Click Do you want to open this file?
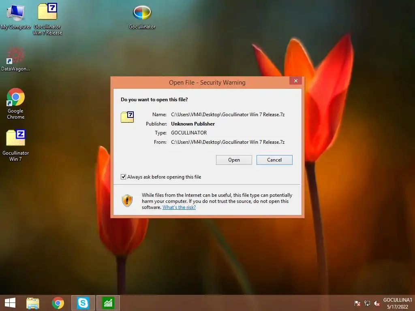Viewport: 415px width, 311px height. click(154, 100)
